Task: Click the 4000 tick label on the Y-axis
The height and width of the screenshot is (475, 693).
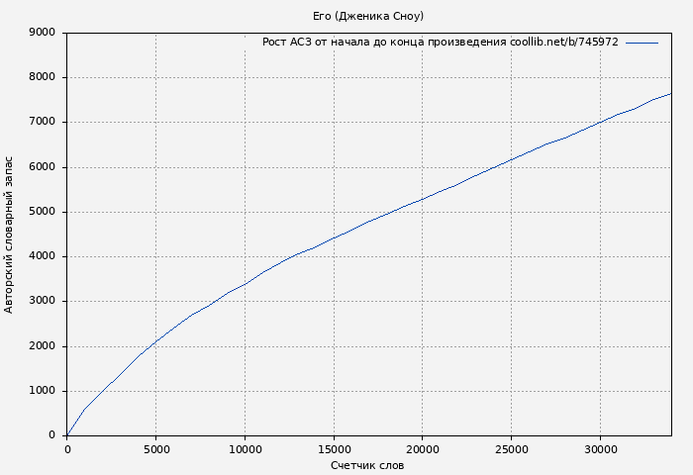Action: pyautogui.click(x=43, y=256)
